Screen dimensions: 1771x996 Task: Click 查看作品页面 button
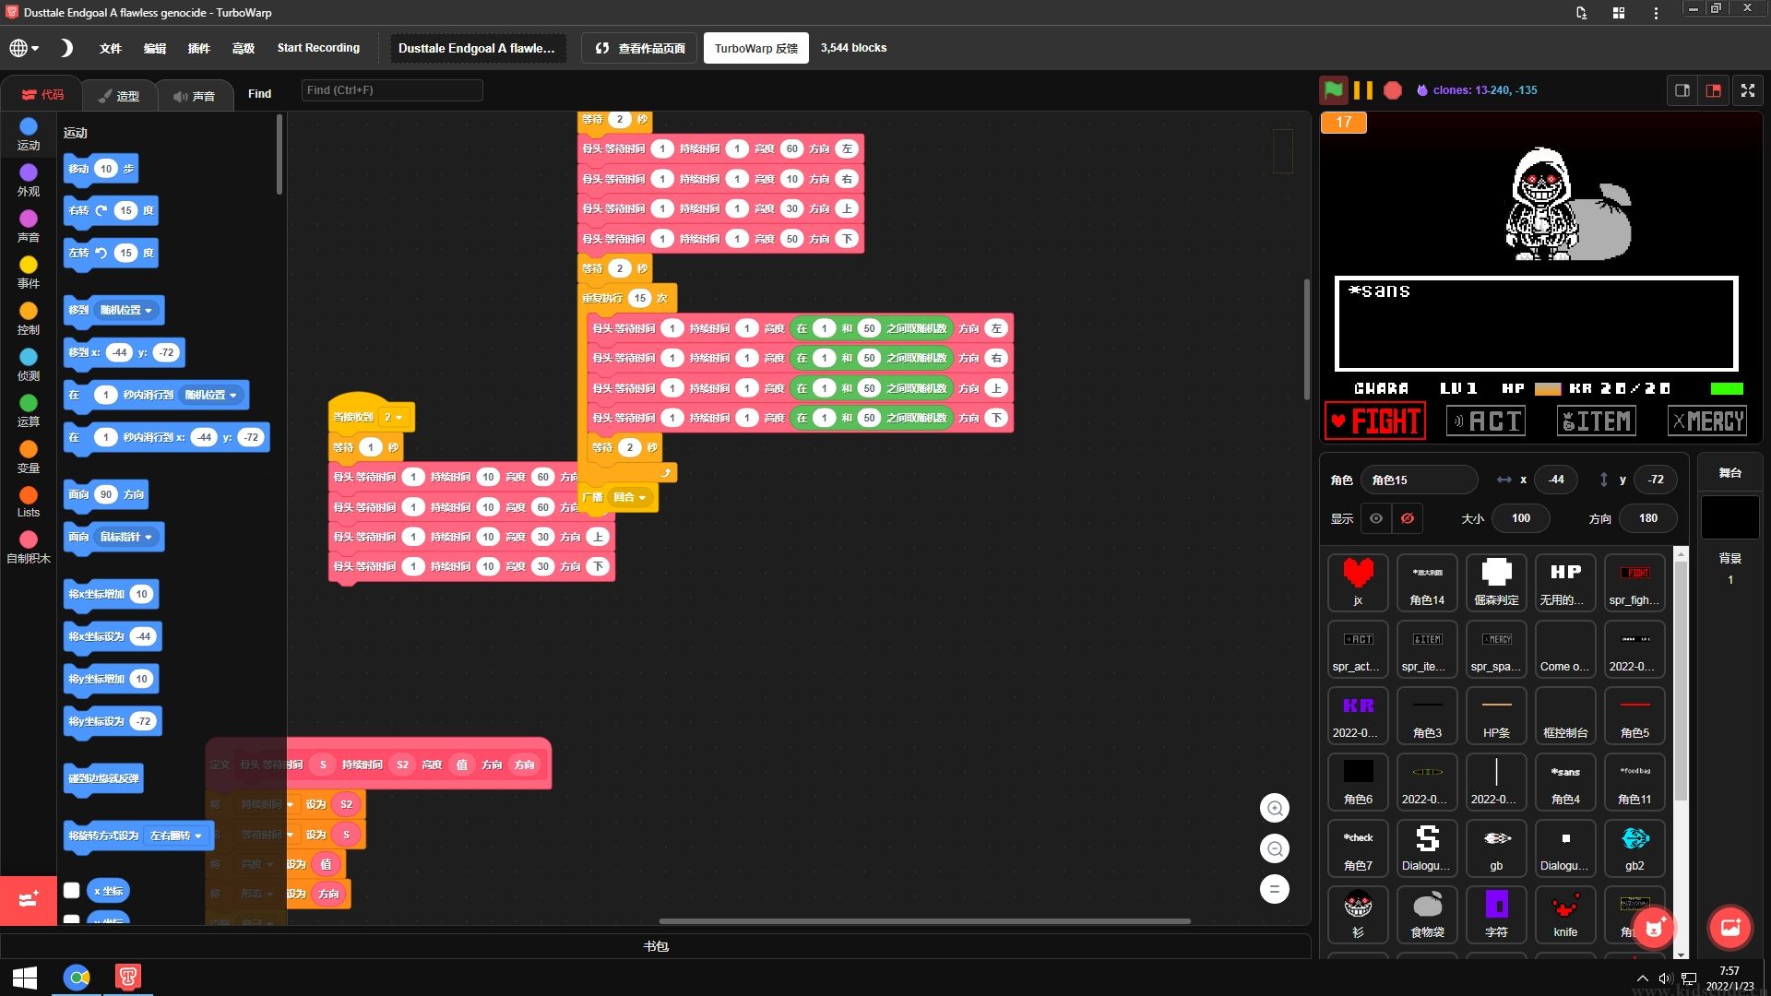pos(640,48)
